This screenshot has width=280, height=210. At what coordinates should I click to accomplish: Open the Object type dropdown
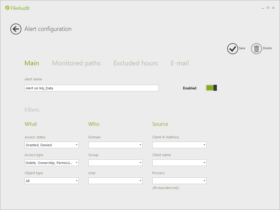(77, 181)
